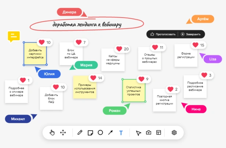This screenshot has width=226, height=148.
Task: Click the Завершить finish button
Action: (x=190, y=34)
